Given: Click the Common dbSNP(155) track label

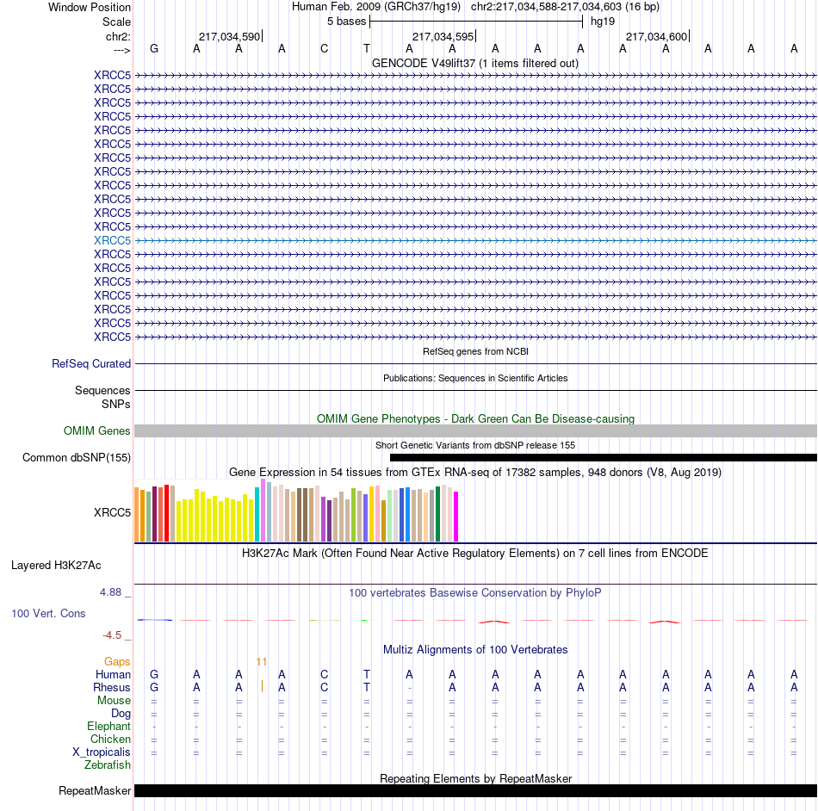Looking at the screenshot, I should [76, 457].
